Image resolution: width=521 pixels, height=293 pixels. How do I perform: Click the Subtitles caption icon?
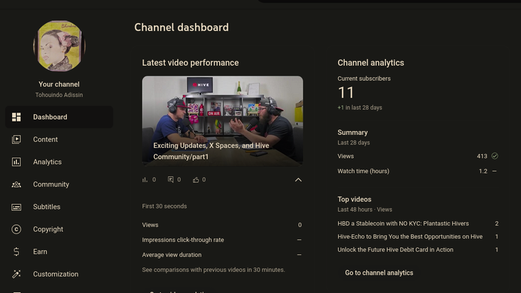click(16, 207)
